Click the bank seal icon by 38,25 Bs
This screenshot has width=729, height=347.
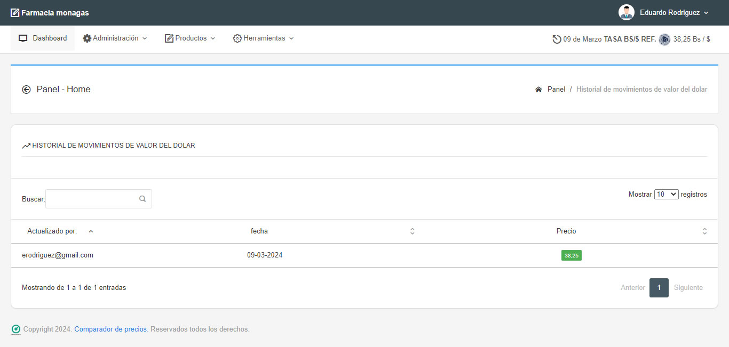(x=664, y=39)
